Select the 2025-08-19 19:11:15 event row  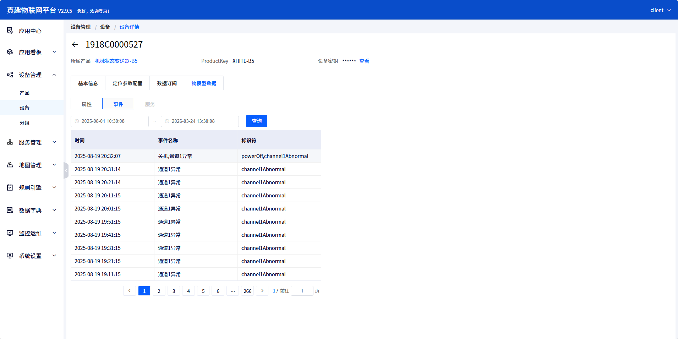tap(196, 274)
